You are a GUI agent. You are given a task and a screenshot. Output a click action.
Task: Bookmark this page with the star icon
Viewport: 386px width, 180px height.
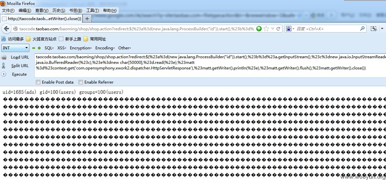coord(266,29)
